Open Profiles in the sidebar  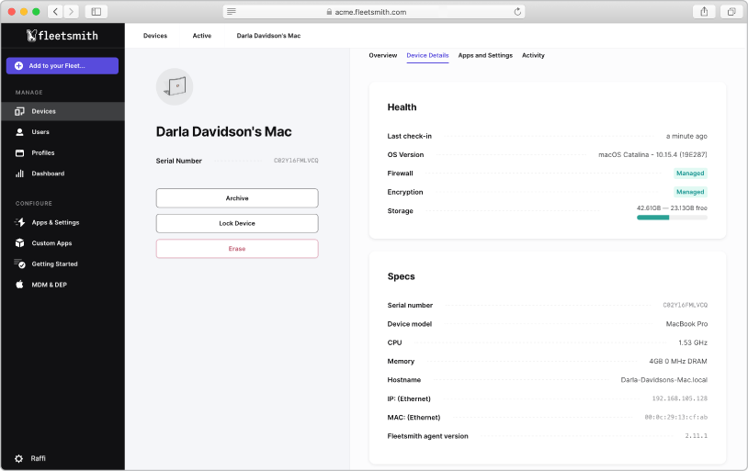pos(62,153)
